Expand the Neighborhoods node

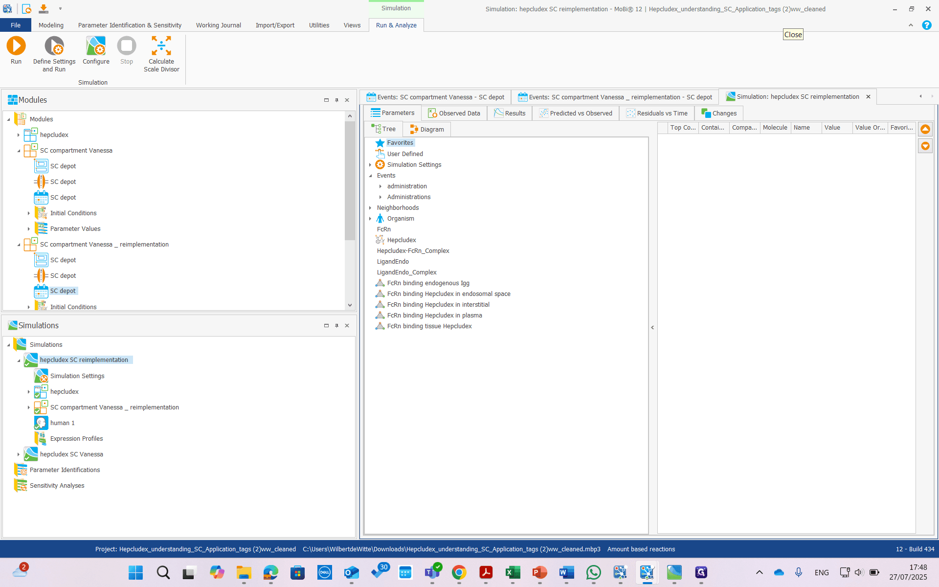(370, 208)
